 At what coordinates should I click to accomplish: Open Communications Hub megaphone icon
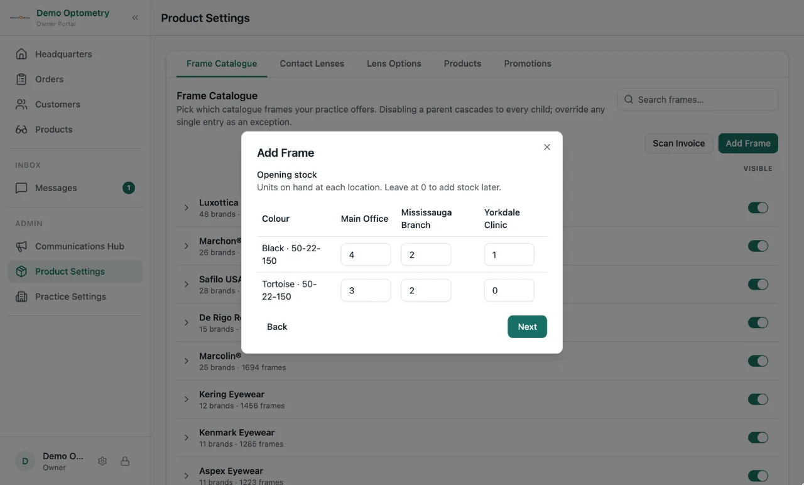tap(21, 246)
